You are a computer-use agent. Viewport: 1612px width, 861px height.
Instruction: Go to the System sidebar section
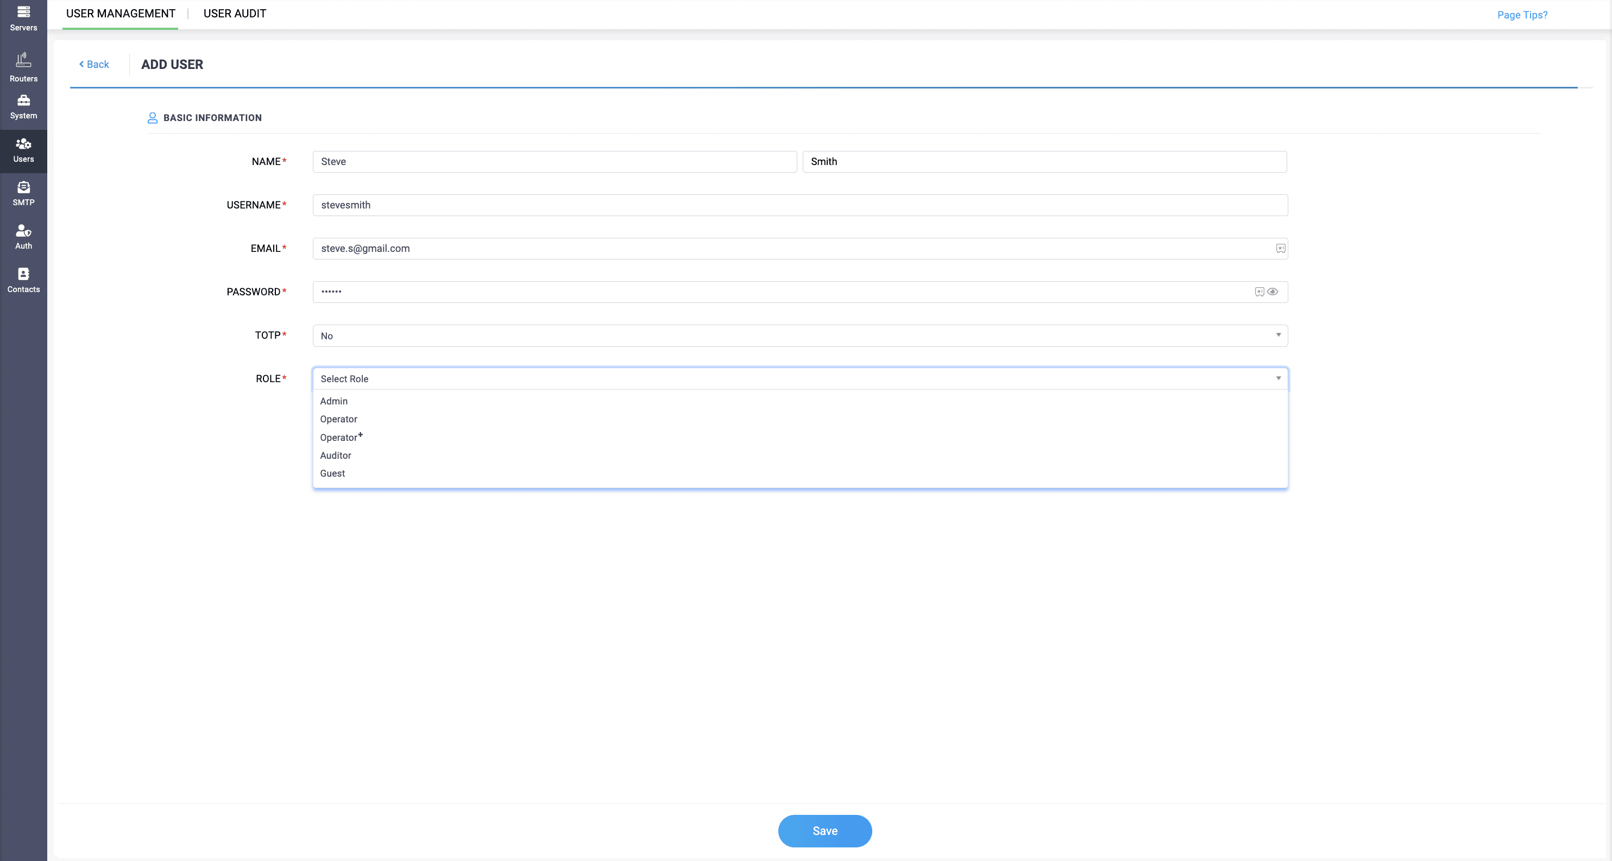point(23,107)
